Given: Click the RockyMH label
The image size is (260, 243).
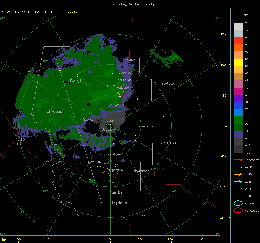Looking at the screenshot, I should pyautogui.click(x=76, y=81).
